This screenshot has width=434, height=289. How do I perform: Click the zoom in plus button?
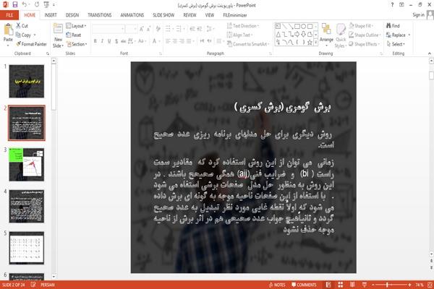point(409,285)
